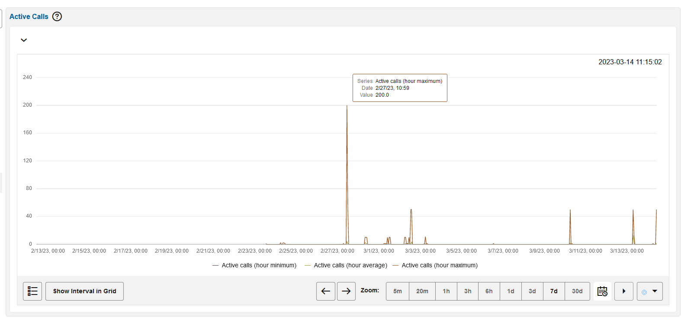Open the grid list view icon
Screen dimensions: 681x320
pos(32,291)
